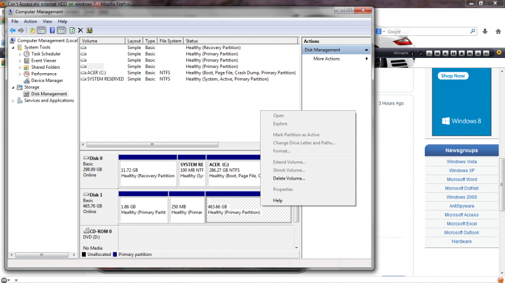505x283 pixels.
Task: Toggle the Show/Hide Console Tree toolbar icon
Action: 41,30
